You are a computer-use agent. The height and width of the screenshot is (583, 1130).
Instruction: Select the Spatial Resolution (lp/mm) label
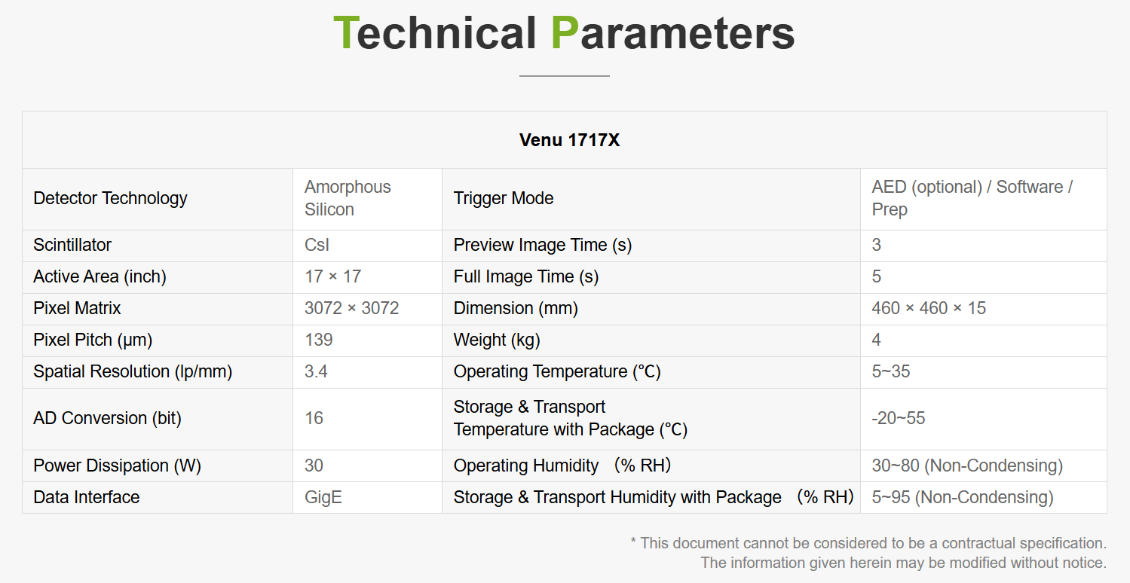click(133, 371)
